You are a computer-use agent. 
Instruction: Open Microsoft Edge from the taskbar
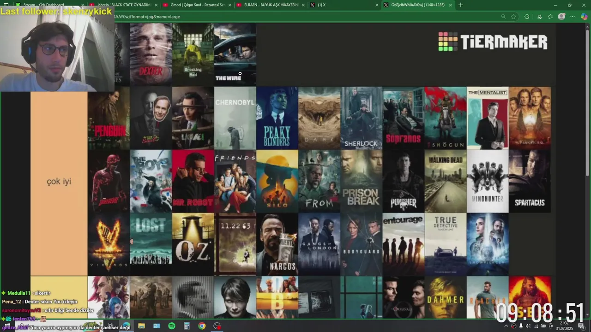(126, 326)
